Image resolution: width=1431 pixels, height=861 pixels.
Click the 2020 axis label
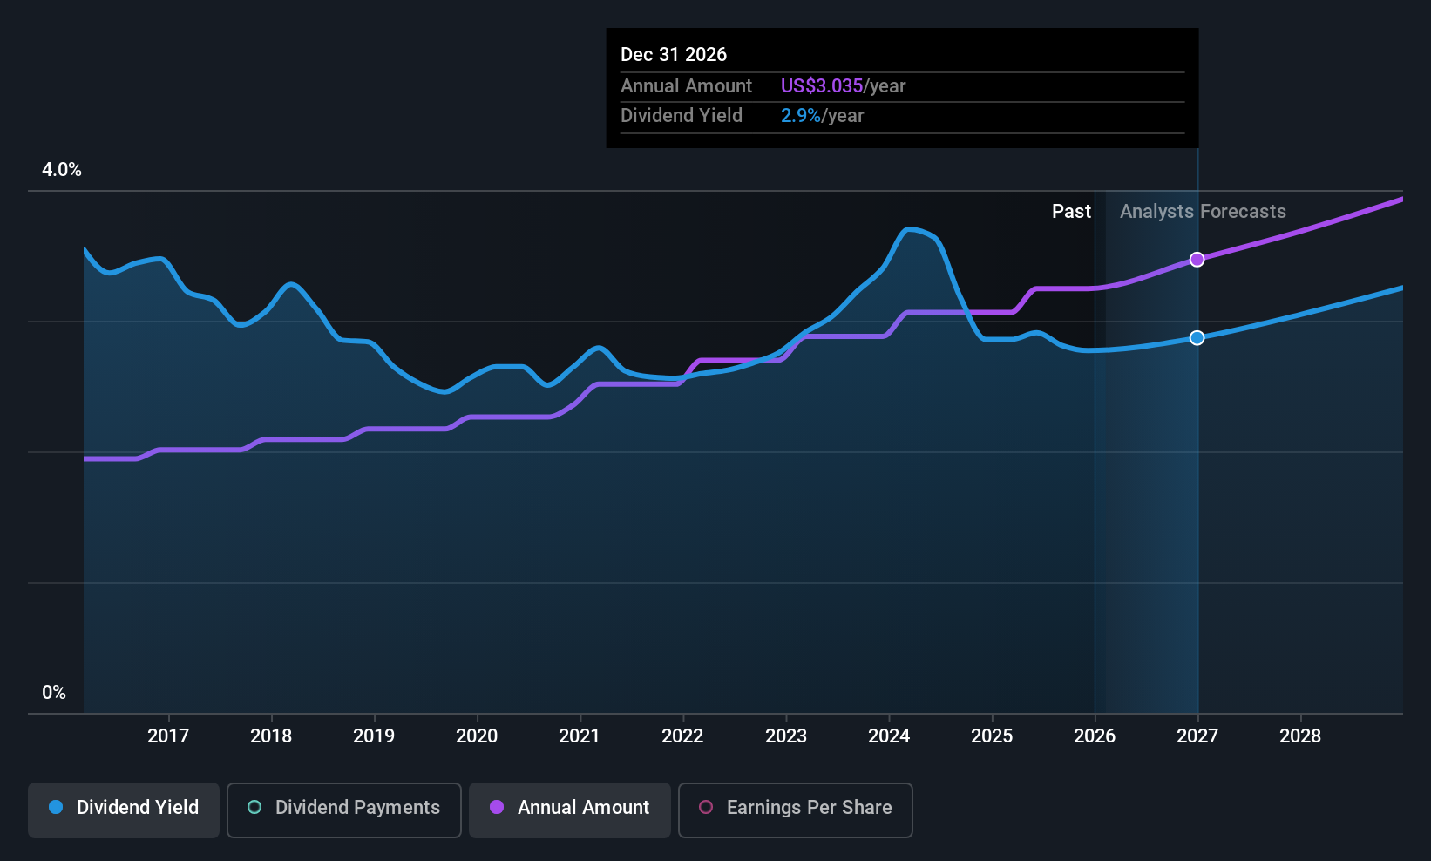(x=477, y=736)
